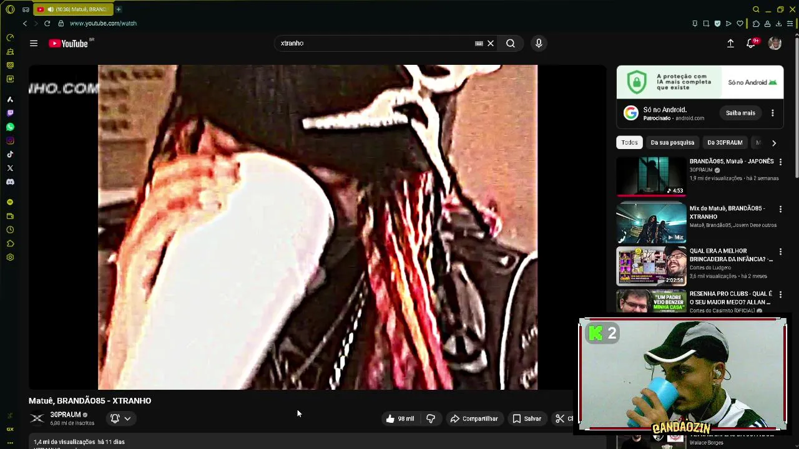Clear the search text with X
Screen dimensions: 799x449
(491, 43)
